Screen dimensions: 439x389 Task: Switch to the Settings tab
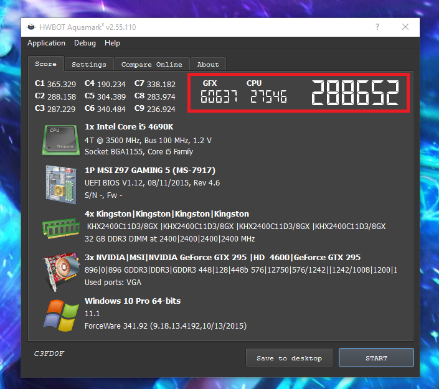(x=89, y=64)
